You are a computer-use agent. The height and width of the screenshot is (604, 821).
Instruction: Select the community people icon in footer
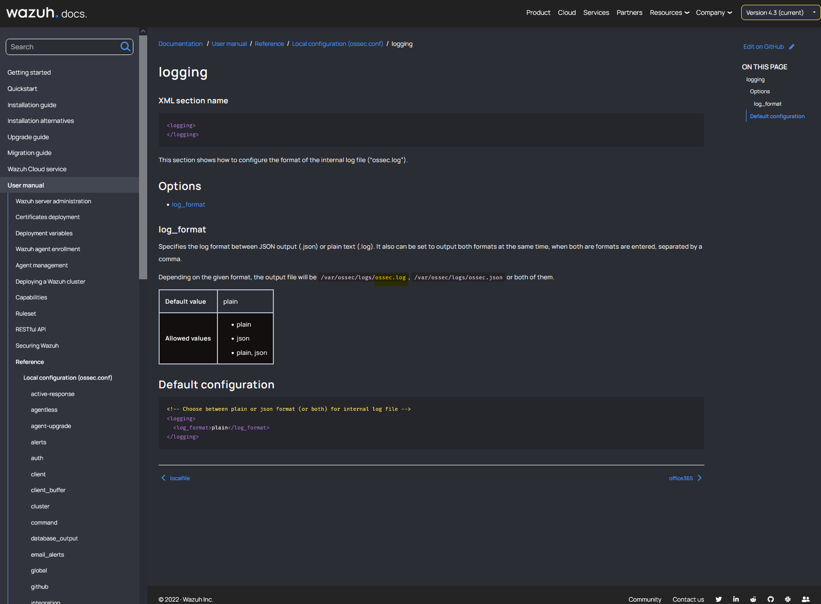click(x=805, y=599)
